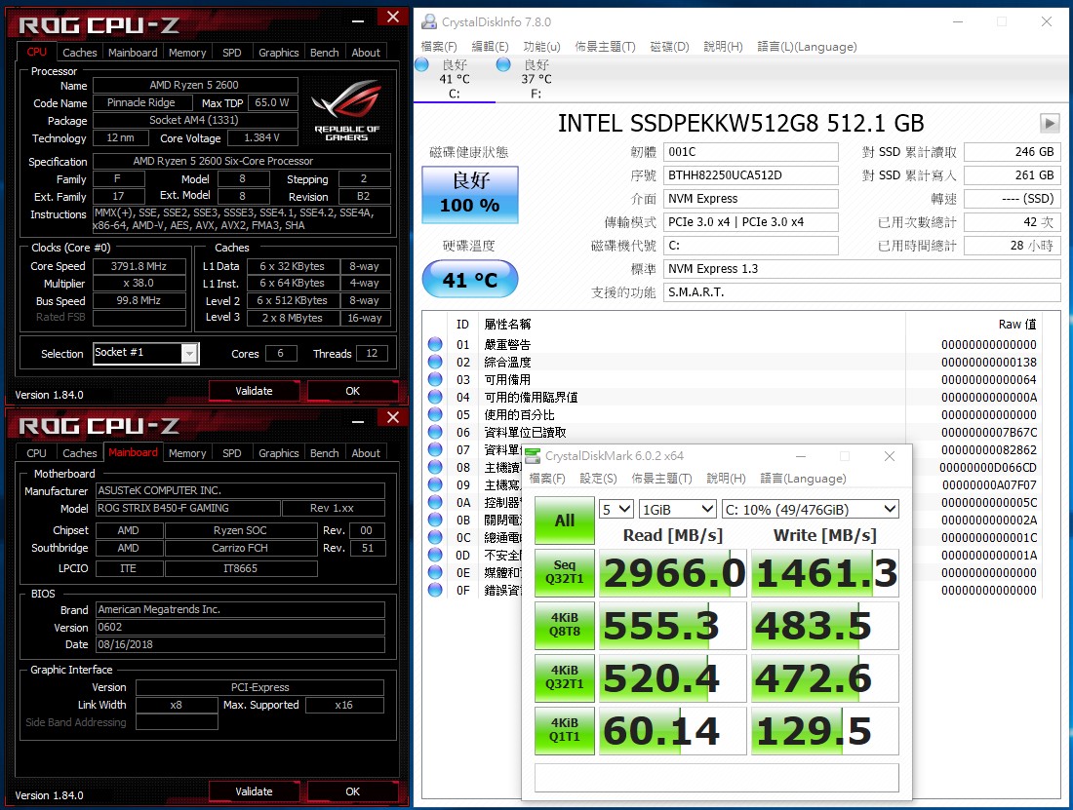
Task: Open 磁碟(D) menu in CrystalDiskInfo
Action: 669,47
